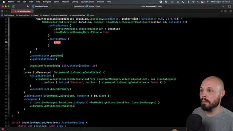This screenshot has width=233, height=131.
Task: Toggle the navigator sidebar
Action: point(14,7)
